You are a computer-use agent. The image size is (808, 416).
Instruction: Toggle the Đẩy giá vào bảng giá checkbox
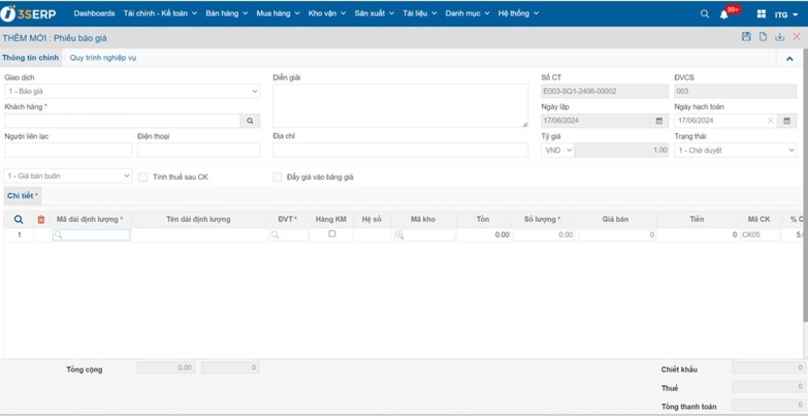(277, 177)
